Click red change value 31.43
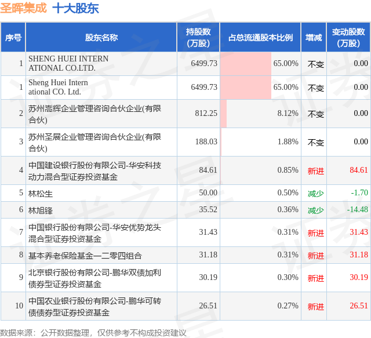371x338 pixels. [x=359, y=232]
